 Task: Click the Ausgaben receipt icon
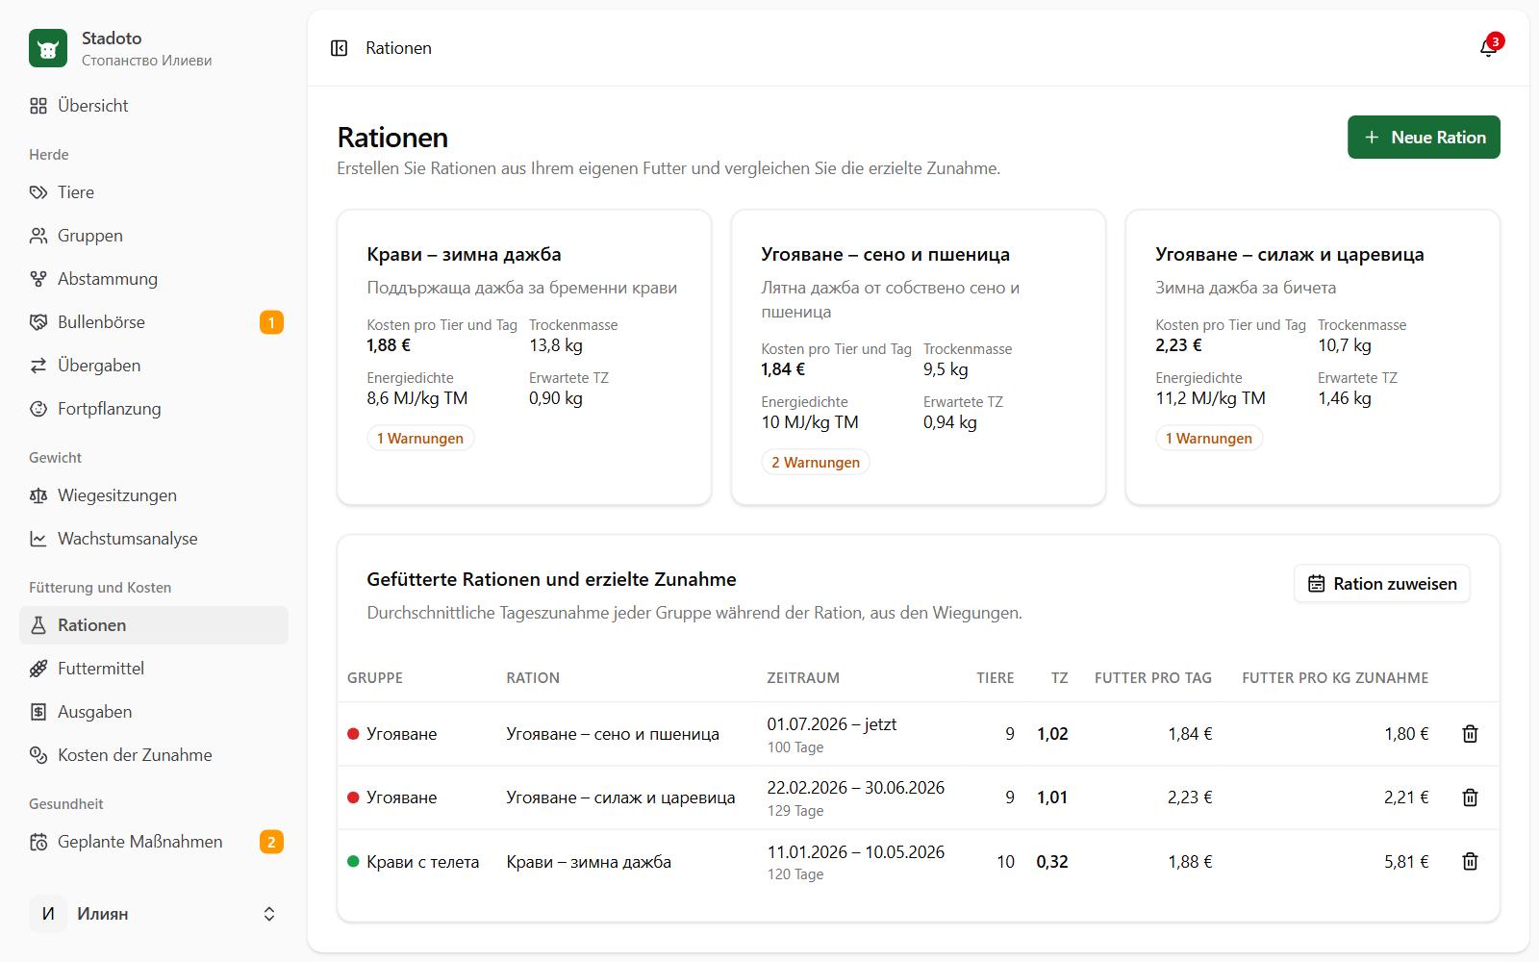click(38, 712)
